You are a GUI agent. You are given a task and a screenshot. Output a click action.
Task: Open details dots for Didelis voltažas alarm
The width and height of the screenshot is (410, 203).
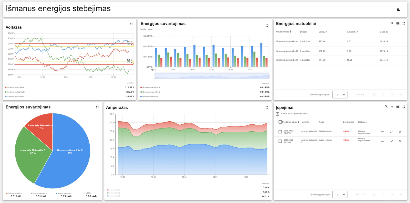pyautogui.click(x=382, y=132)
